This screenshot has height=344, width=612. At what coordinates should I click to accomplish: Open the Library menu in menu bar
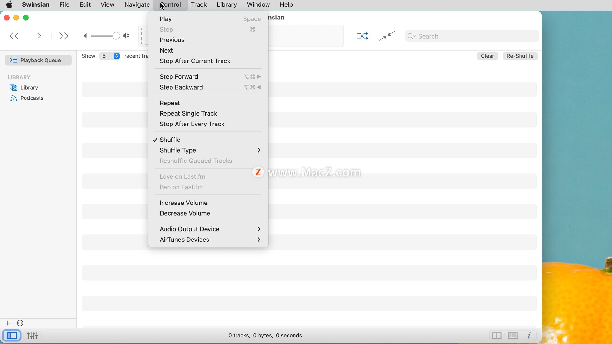point(227,4)
